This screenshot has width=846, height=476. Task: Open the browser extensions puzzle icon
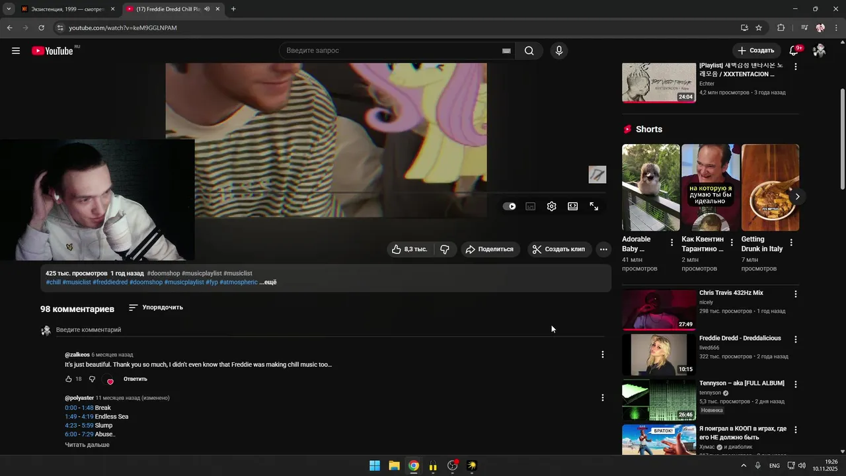tap(781, 28)
